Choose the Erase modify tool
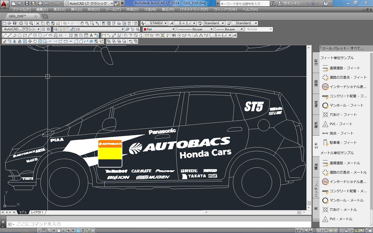Screen dimensions: 373x233 4,41
